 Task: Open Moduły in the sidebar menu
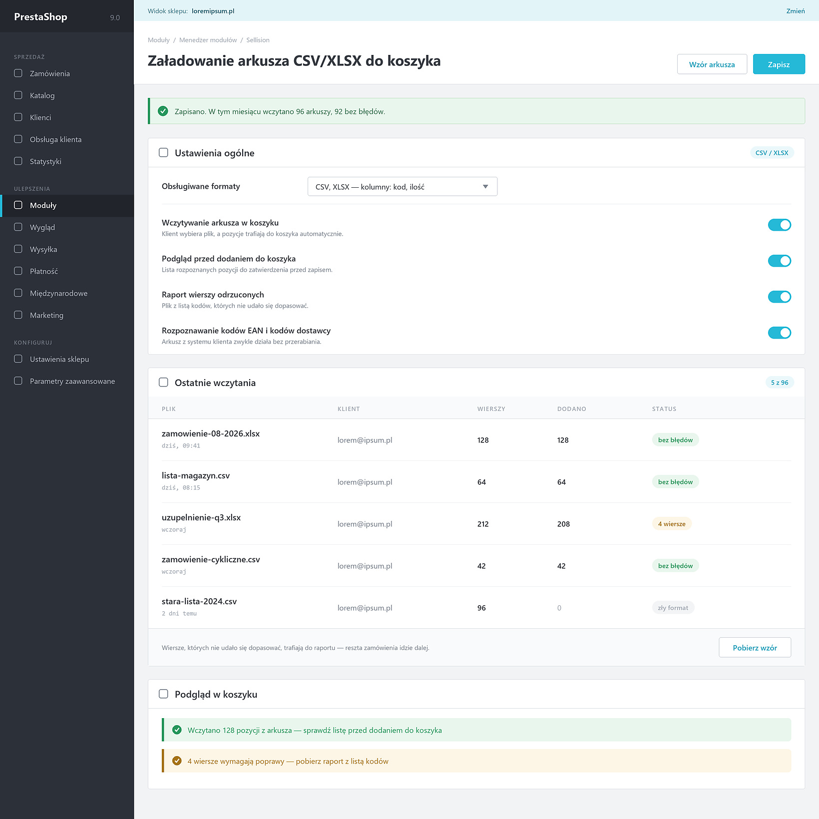(x=67, y=205)
